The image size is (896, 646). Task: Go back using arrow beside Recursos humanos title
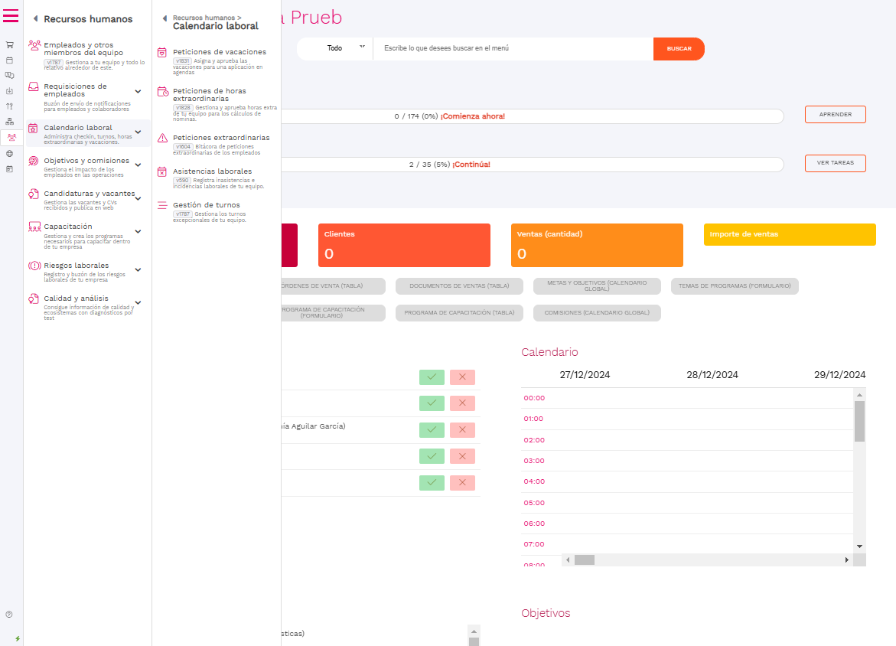[35, 19]
